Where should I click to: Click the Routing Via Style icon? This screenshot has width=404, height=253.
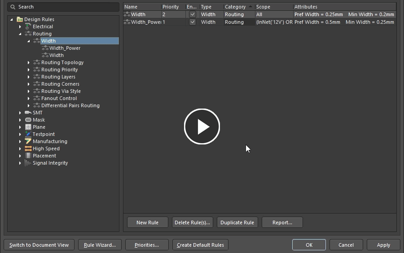[37, 92]
